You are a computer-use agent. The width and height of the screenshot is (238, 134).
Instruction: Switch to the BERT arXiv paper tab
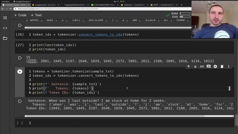(104, 5)
